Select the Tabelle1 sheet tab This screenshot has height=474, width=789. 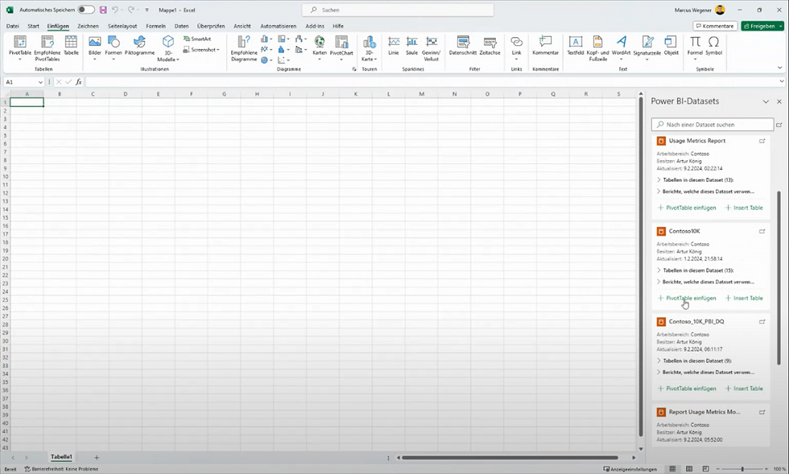[61, 457]
